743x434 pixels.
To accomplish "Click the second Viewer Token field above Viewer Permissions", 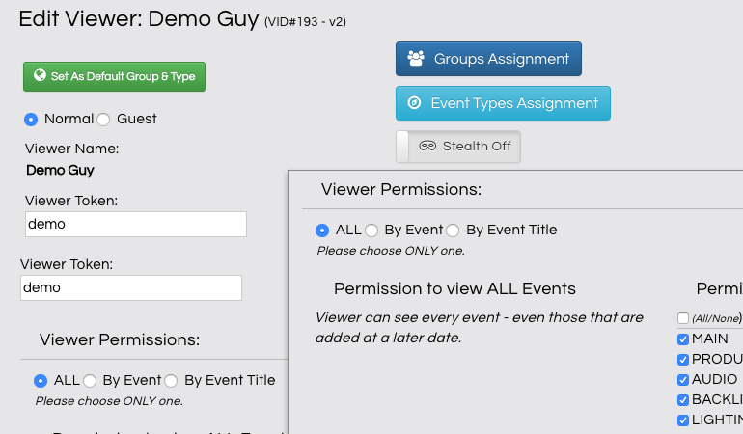I will pyautogui.click(x=130, y=287).
